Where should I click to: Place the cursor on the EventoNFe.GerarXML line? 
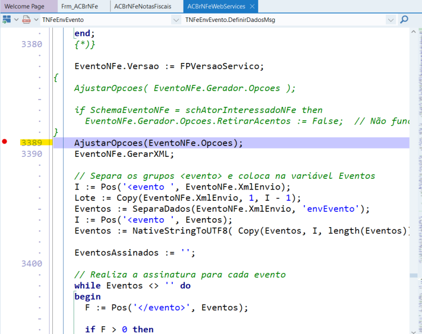click(124, 154)
